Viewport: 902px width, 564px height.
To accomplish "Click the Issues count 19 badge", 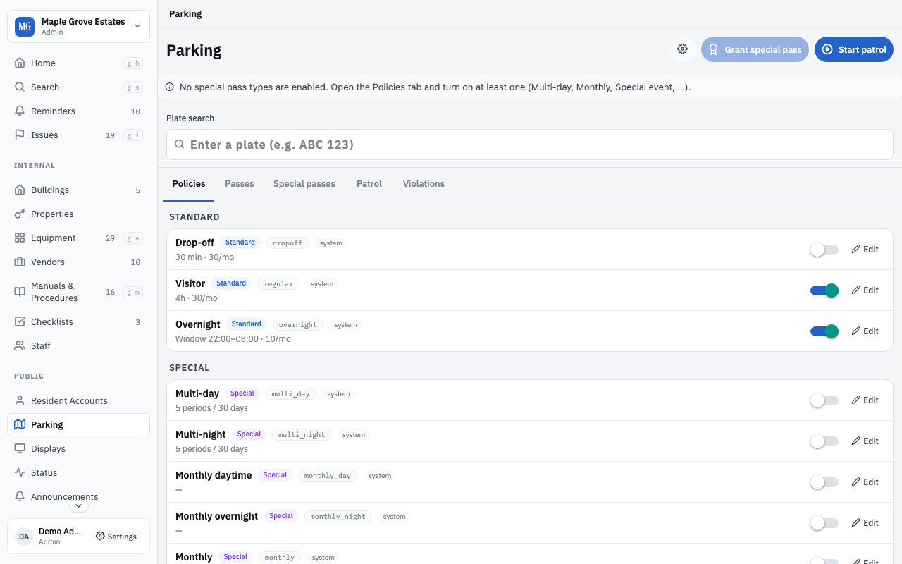I will tap(110, 135).
